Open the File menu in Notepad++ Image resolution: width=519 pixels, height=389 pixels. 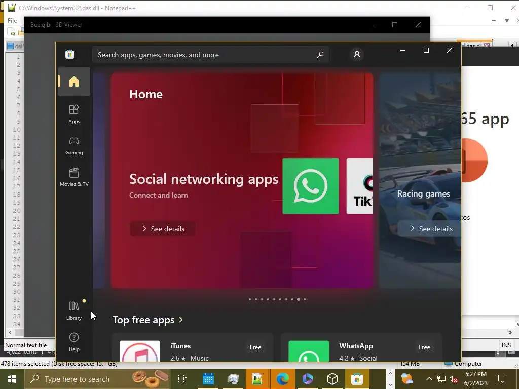[12, 20]
